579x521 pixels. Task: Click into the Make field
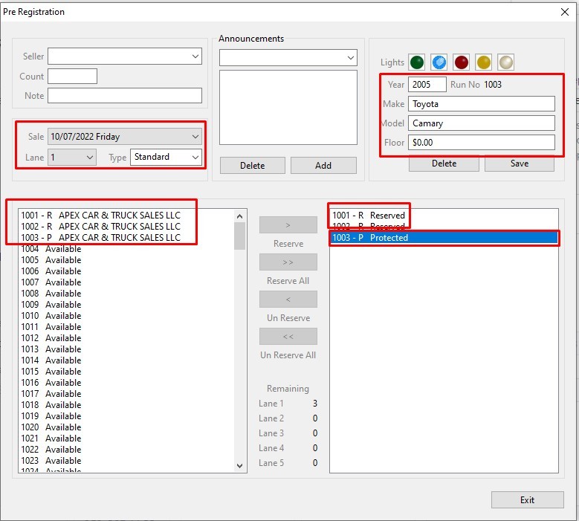click(481, 104)
